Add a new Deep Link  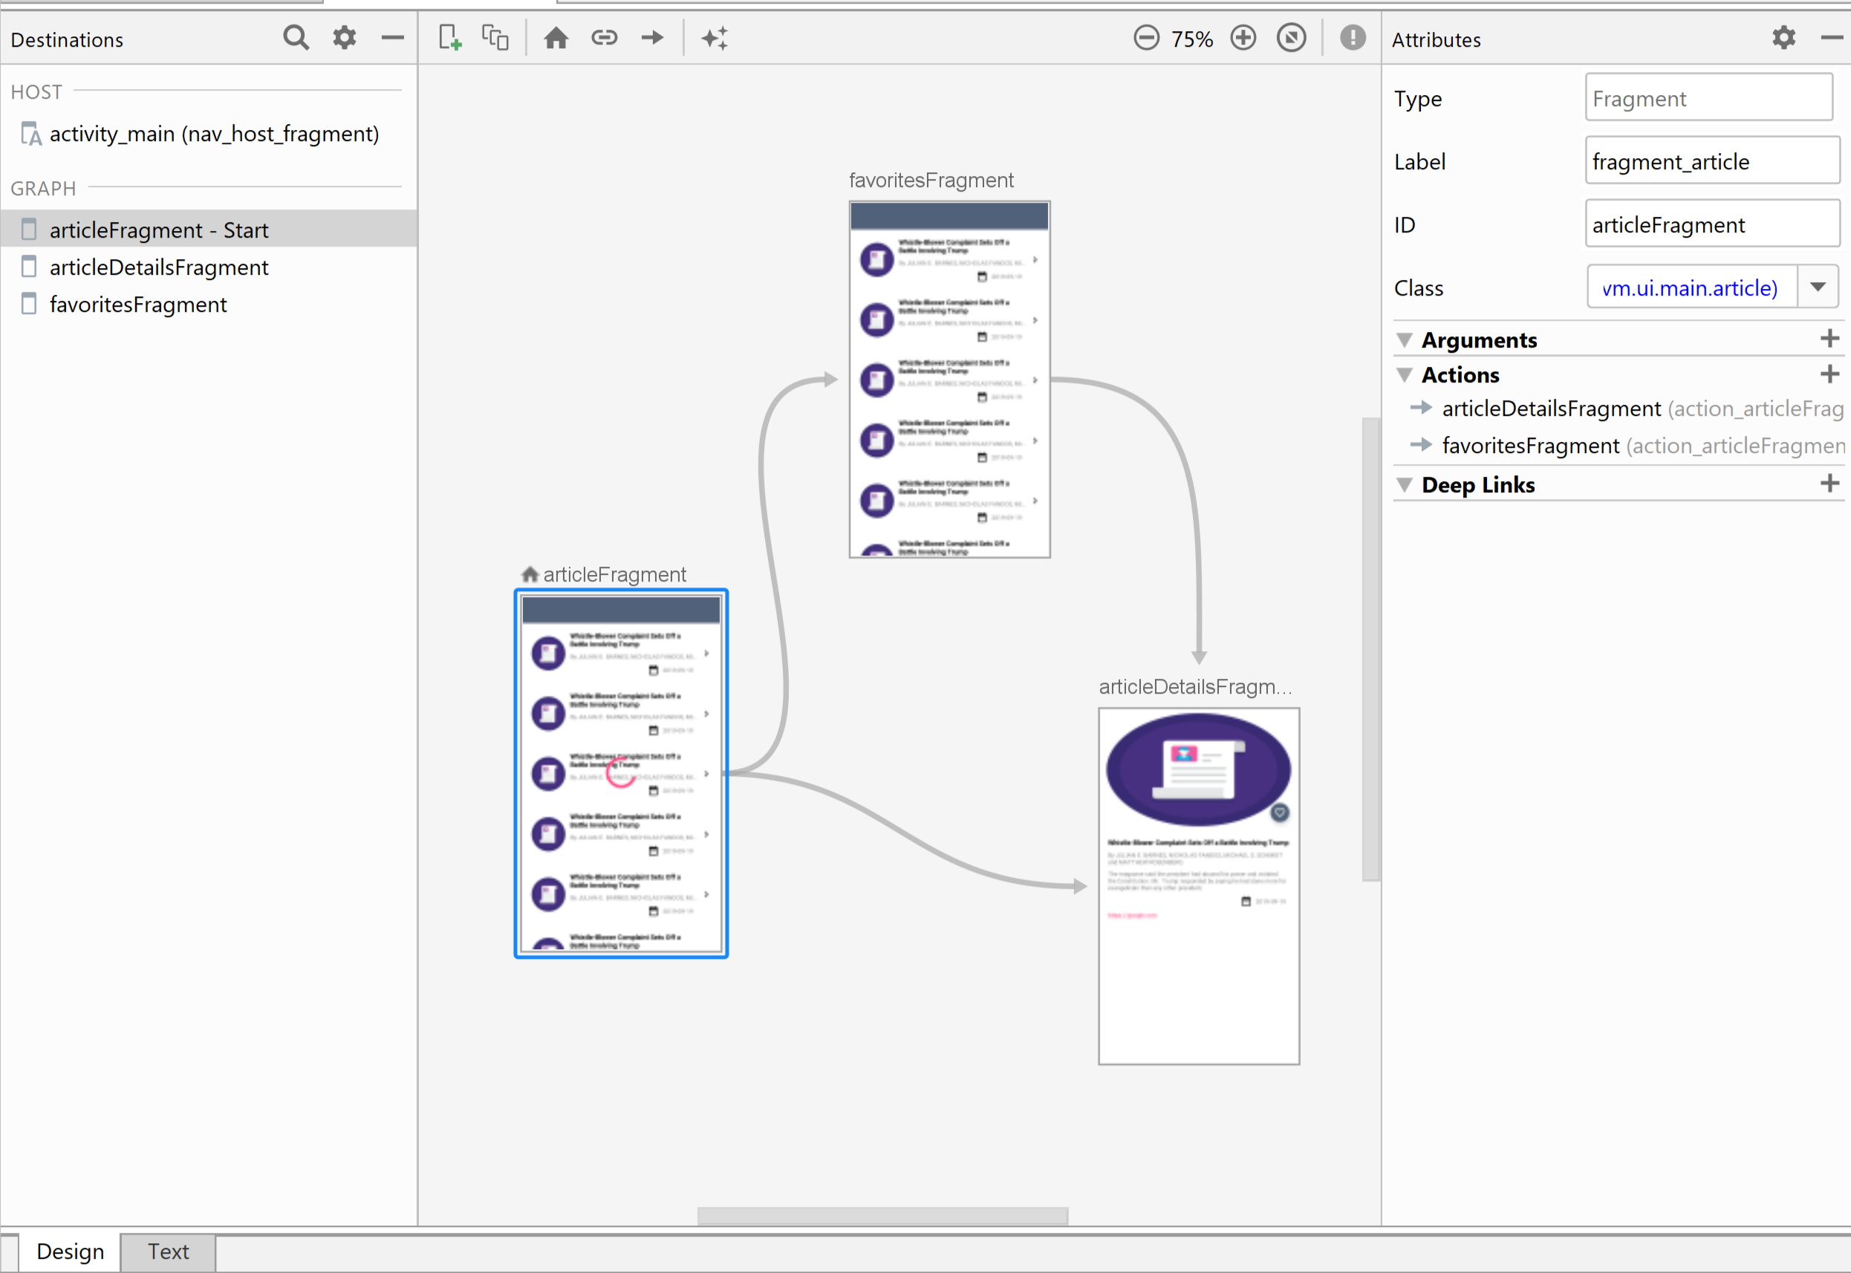1829,484
